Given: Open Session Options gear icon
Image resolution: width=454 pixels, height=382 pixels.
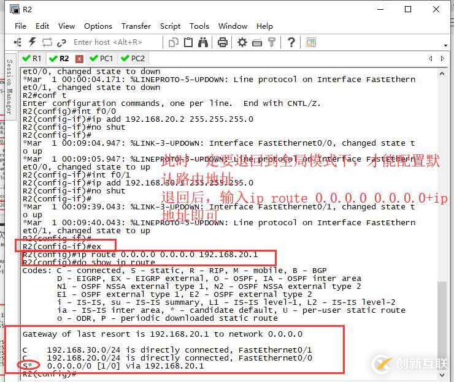Looking at the screenshot, I should click(x=242, y=42).
